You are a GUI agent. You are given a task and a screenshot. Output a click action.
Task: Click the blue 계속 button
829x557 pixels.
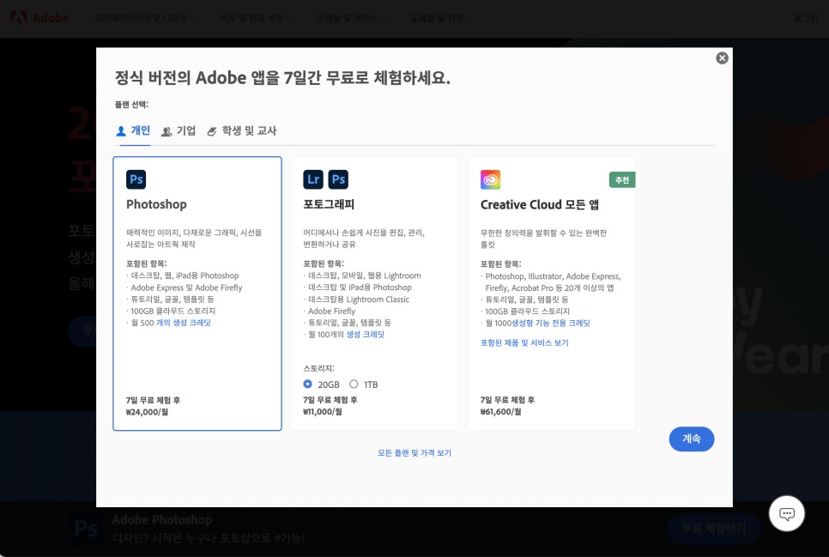692,439
